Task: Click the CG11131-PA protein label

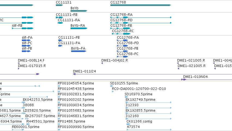Action: 69,43
